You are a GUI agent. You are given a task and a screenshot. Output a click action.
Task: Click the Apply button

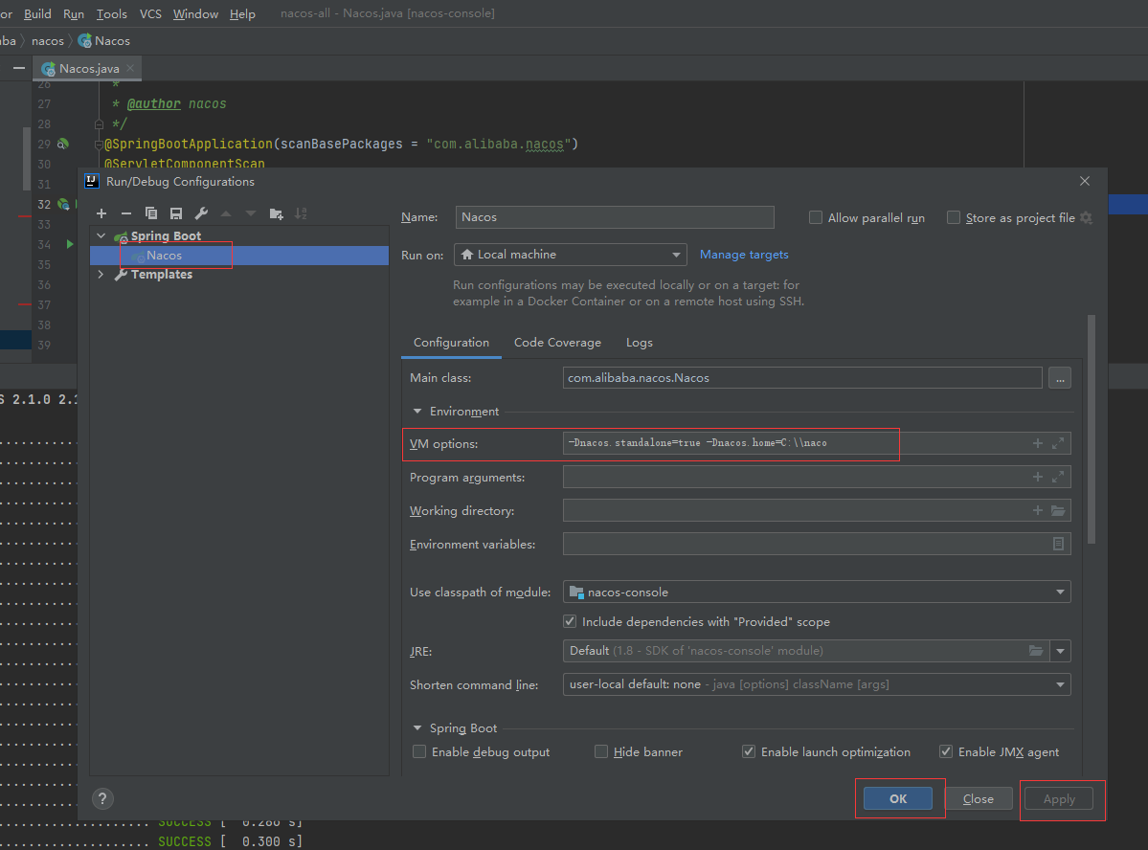(1059, 798)
